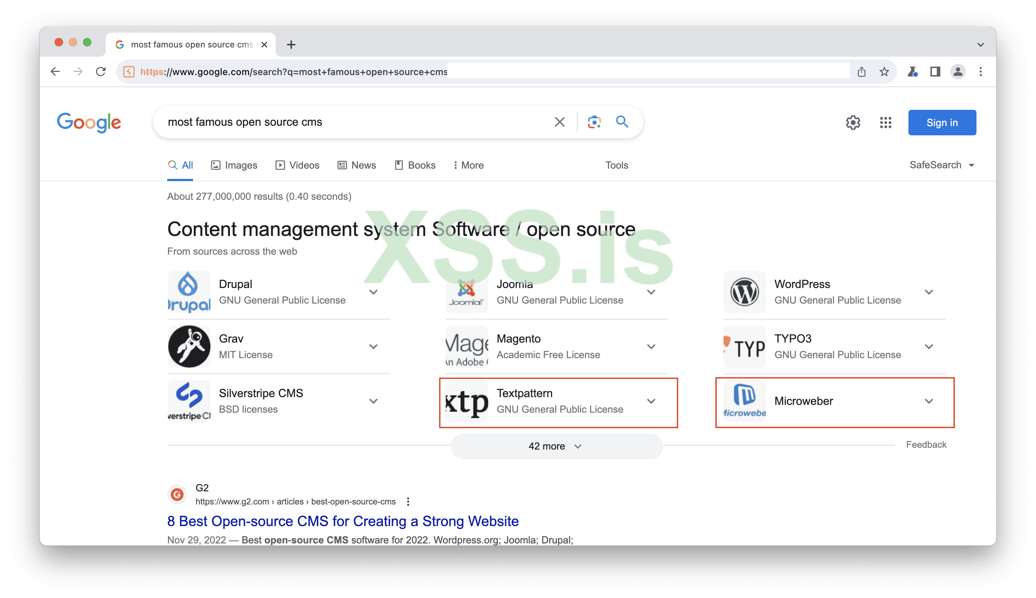The width and height of the screenshot is (1036, 598).
Task: Open the Google apps grid icon
Action: [885, 122]
